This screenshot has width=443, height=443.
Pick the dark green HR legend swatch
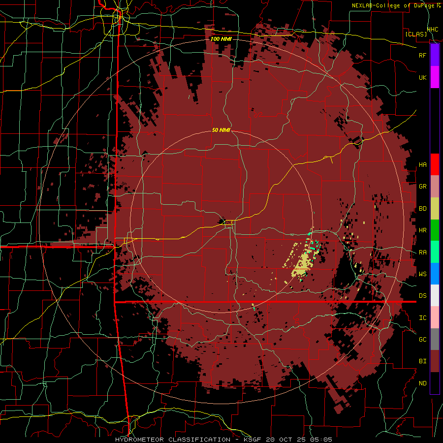(435, 230)
